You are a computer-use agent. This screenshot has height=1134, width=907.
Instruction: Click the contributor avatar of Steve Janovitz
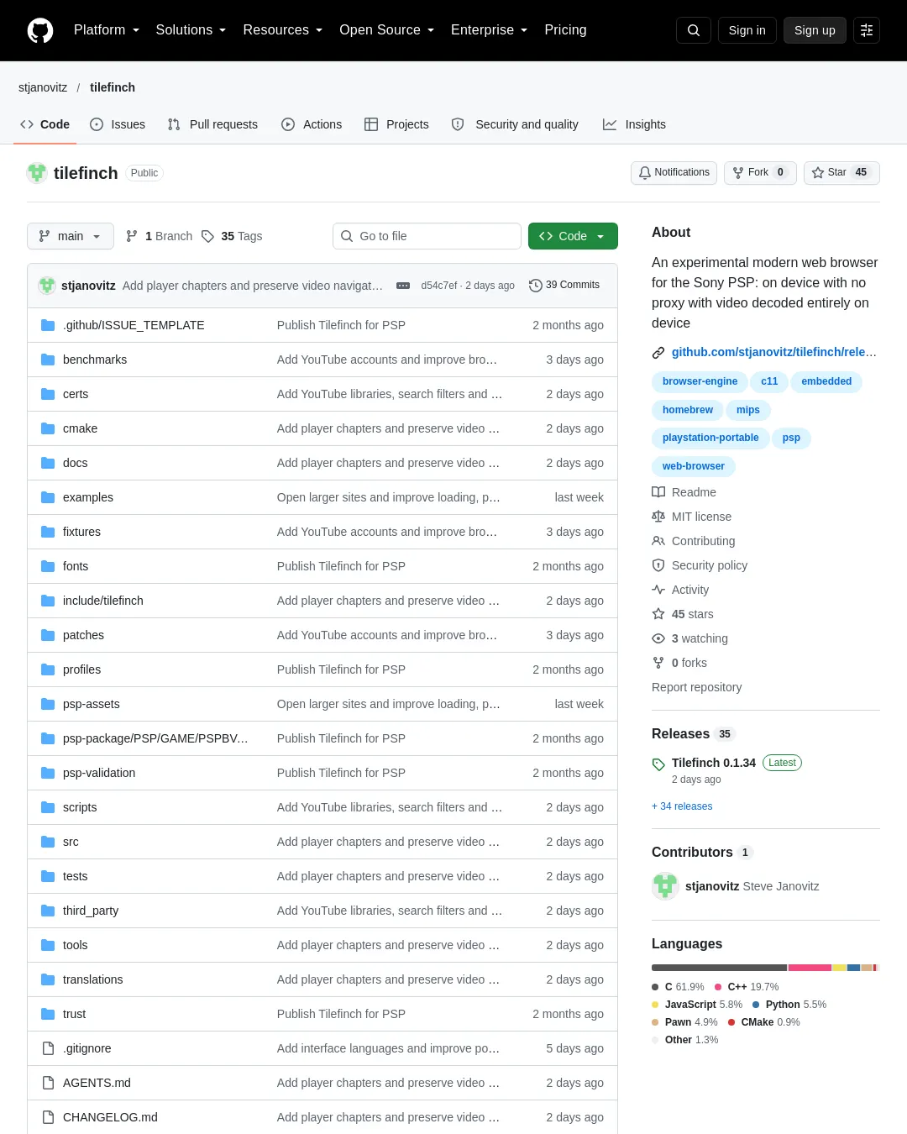665,886
